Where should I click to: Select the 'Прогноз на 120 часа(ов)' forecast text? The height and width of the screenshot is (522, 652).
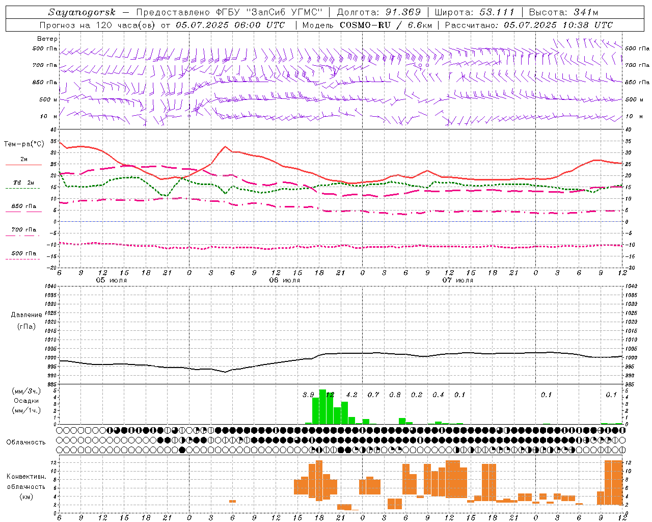tap(98, 25)
